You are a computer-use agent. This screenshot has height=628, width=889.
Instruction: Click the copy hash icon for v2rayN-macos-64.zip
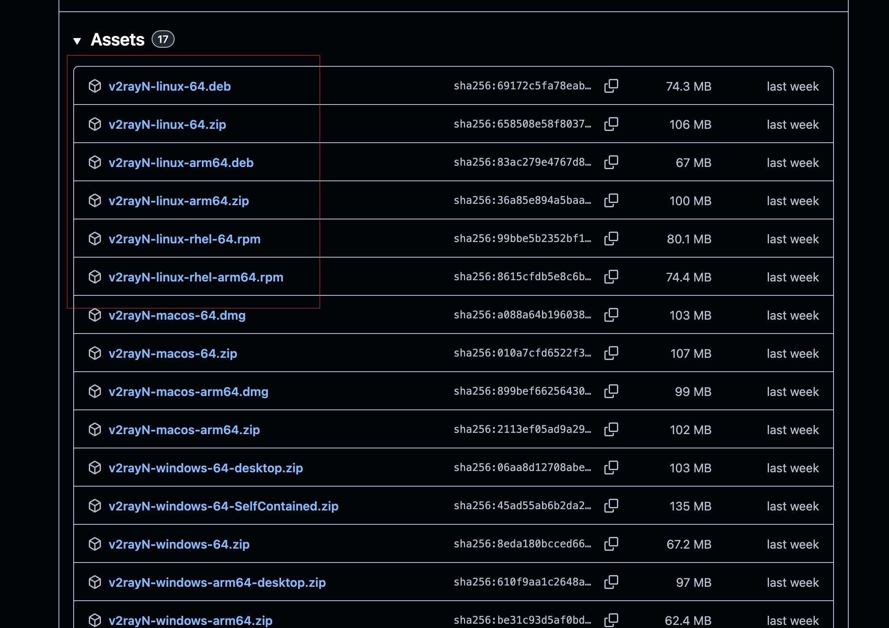pos(611,353)
